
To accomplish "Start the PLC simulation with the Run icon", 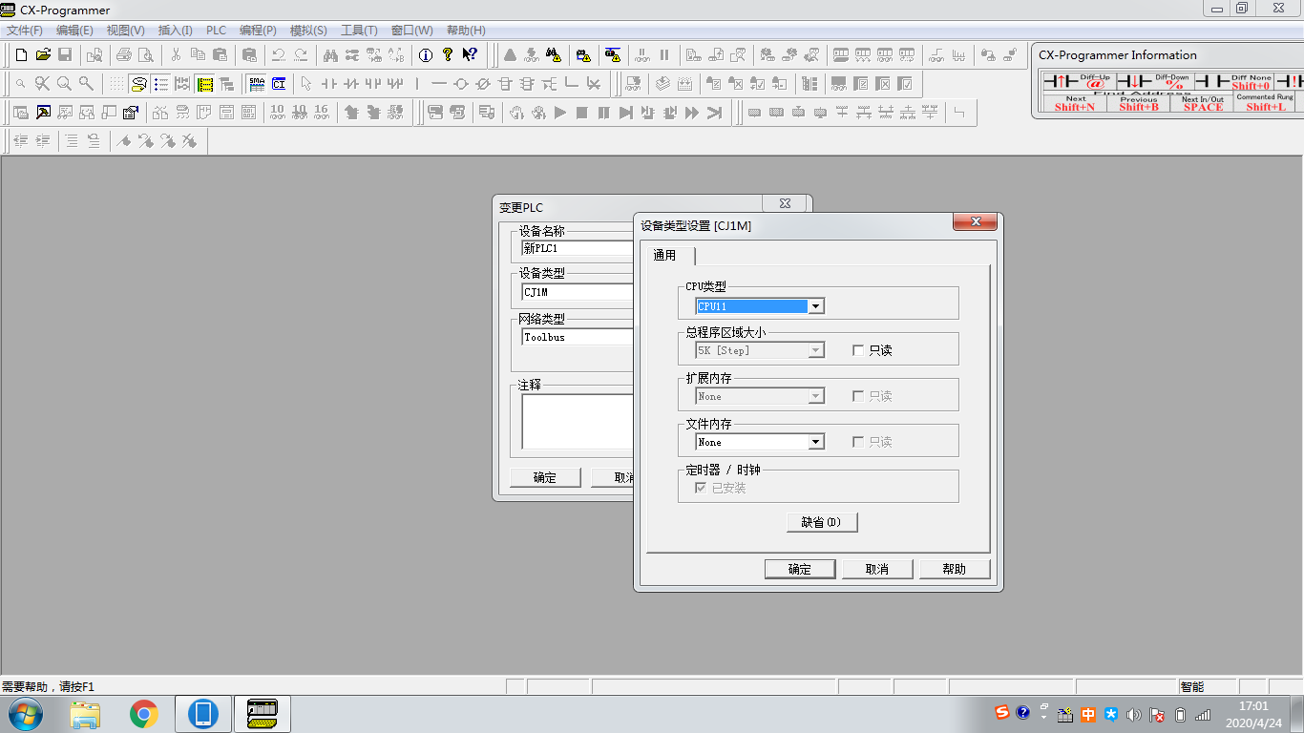I will click(560, 113).
